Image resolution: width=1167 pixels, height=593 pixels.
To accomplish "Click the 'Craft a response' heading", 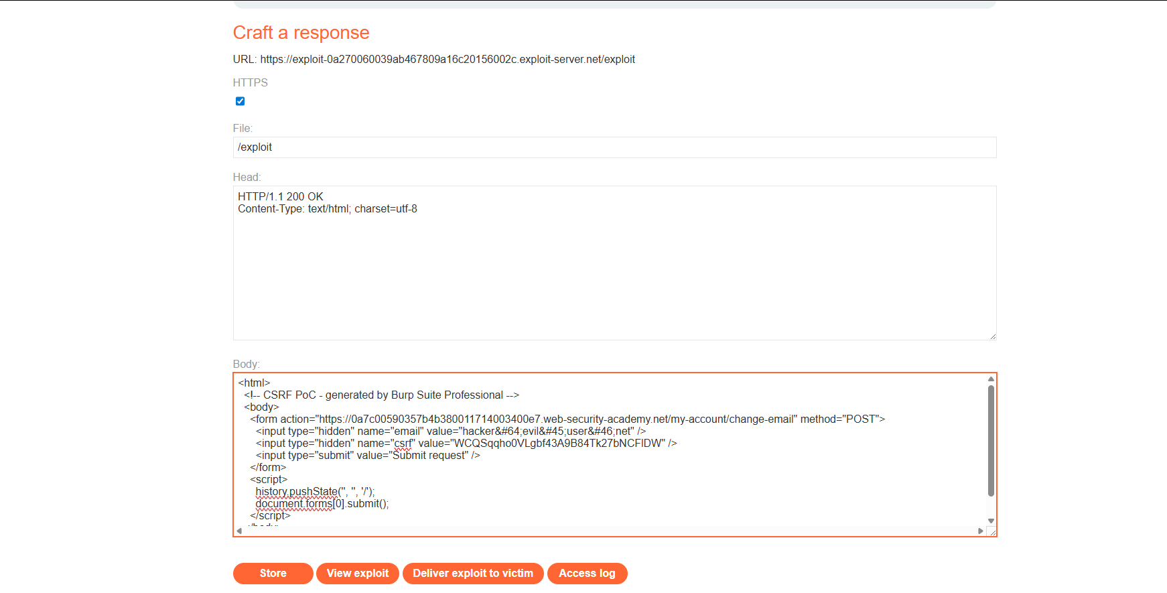I will click(x=301, y=33).
